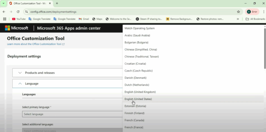This screenshot has width=266, height=132.
Task: Open the Maps bookmark
Action: [97, 19]
